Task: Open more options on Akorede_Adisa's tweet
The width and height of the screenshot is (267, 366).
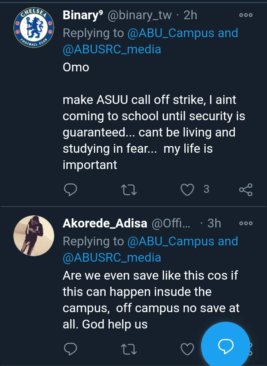Action: tap(246, 224)
